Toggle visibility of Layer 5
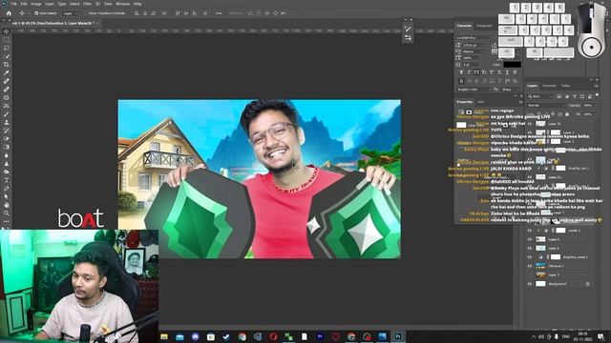 coord(530,239)
